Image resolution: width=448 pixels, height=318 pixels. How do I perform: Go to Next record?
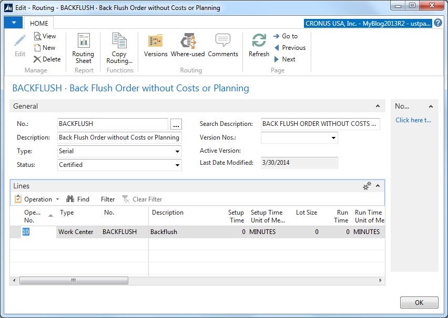(284, 59)
